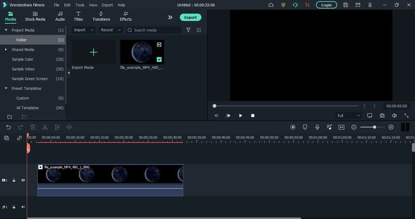
Task: Toggle video track 1 visibility eye
Action: (x=23, y=181)
